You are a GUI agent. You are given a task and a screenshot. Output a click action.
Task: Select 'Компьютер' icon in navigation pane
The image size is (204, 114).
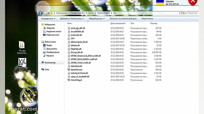(x=43, y=62)
